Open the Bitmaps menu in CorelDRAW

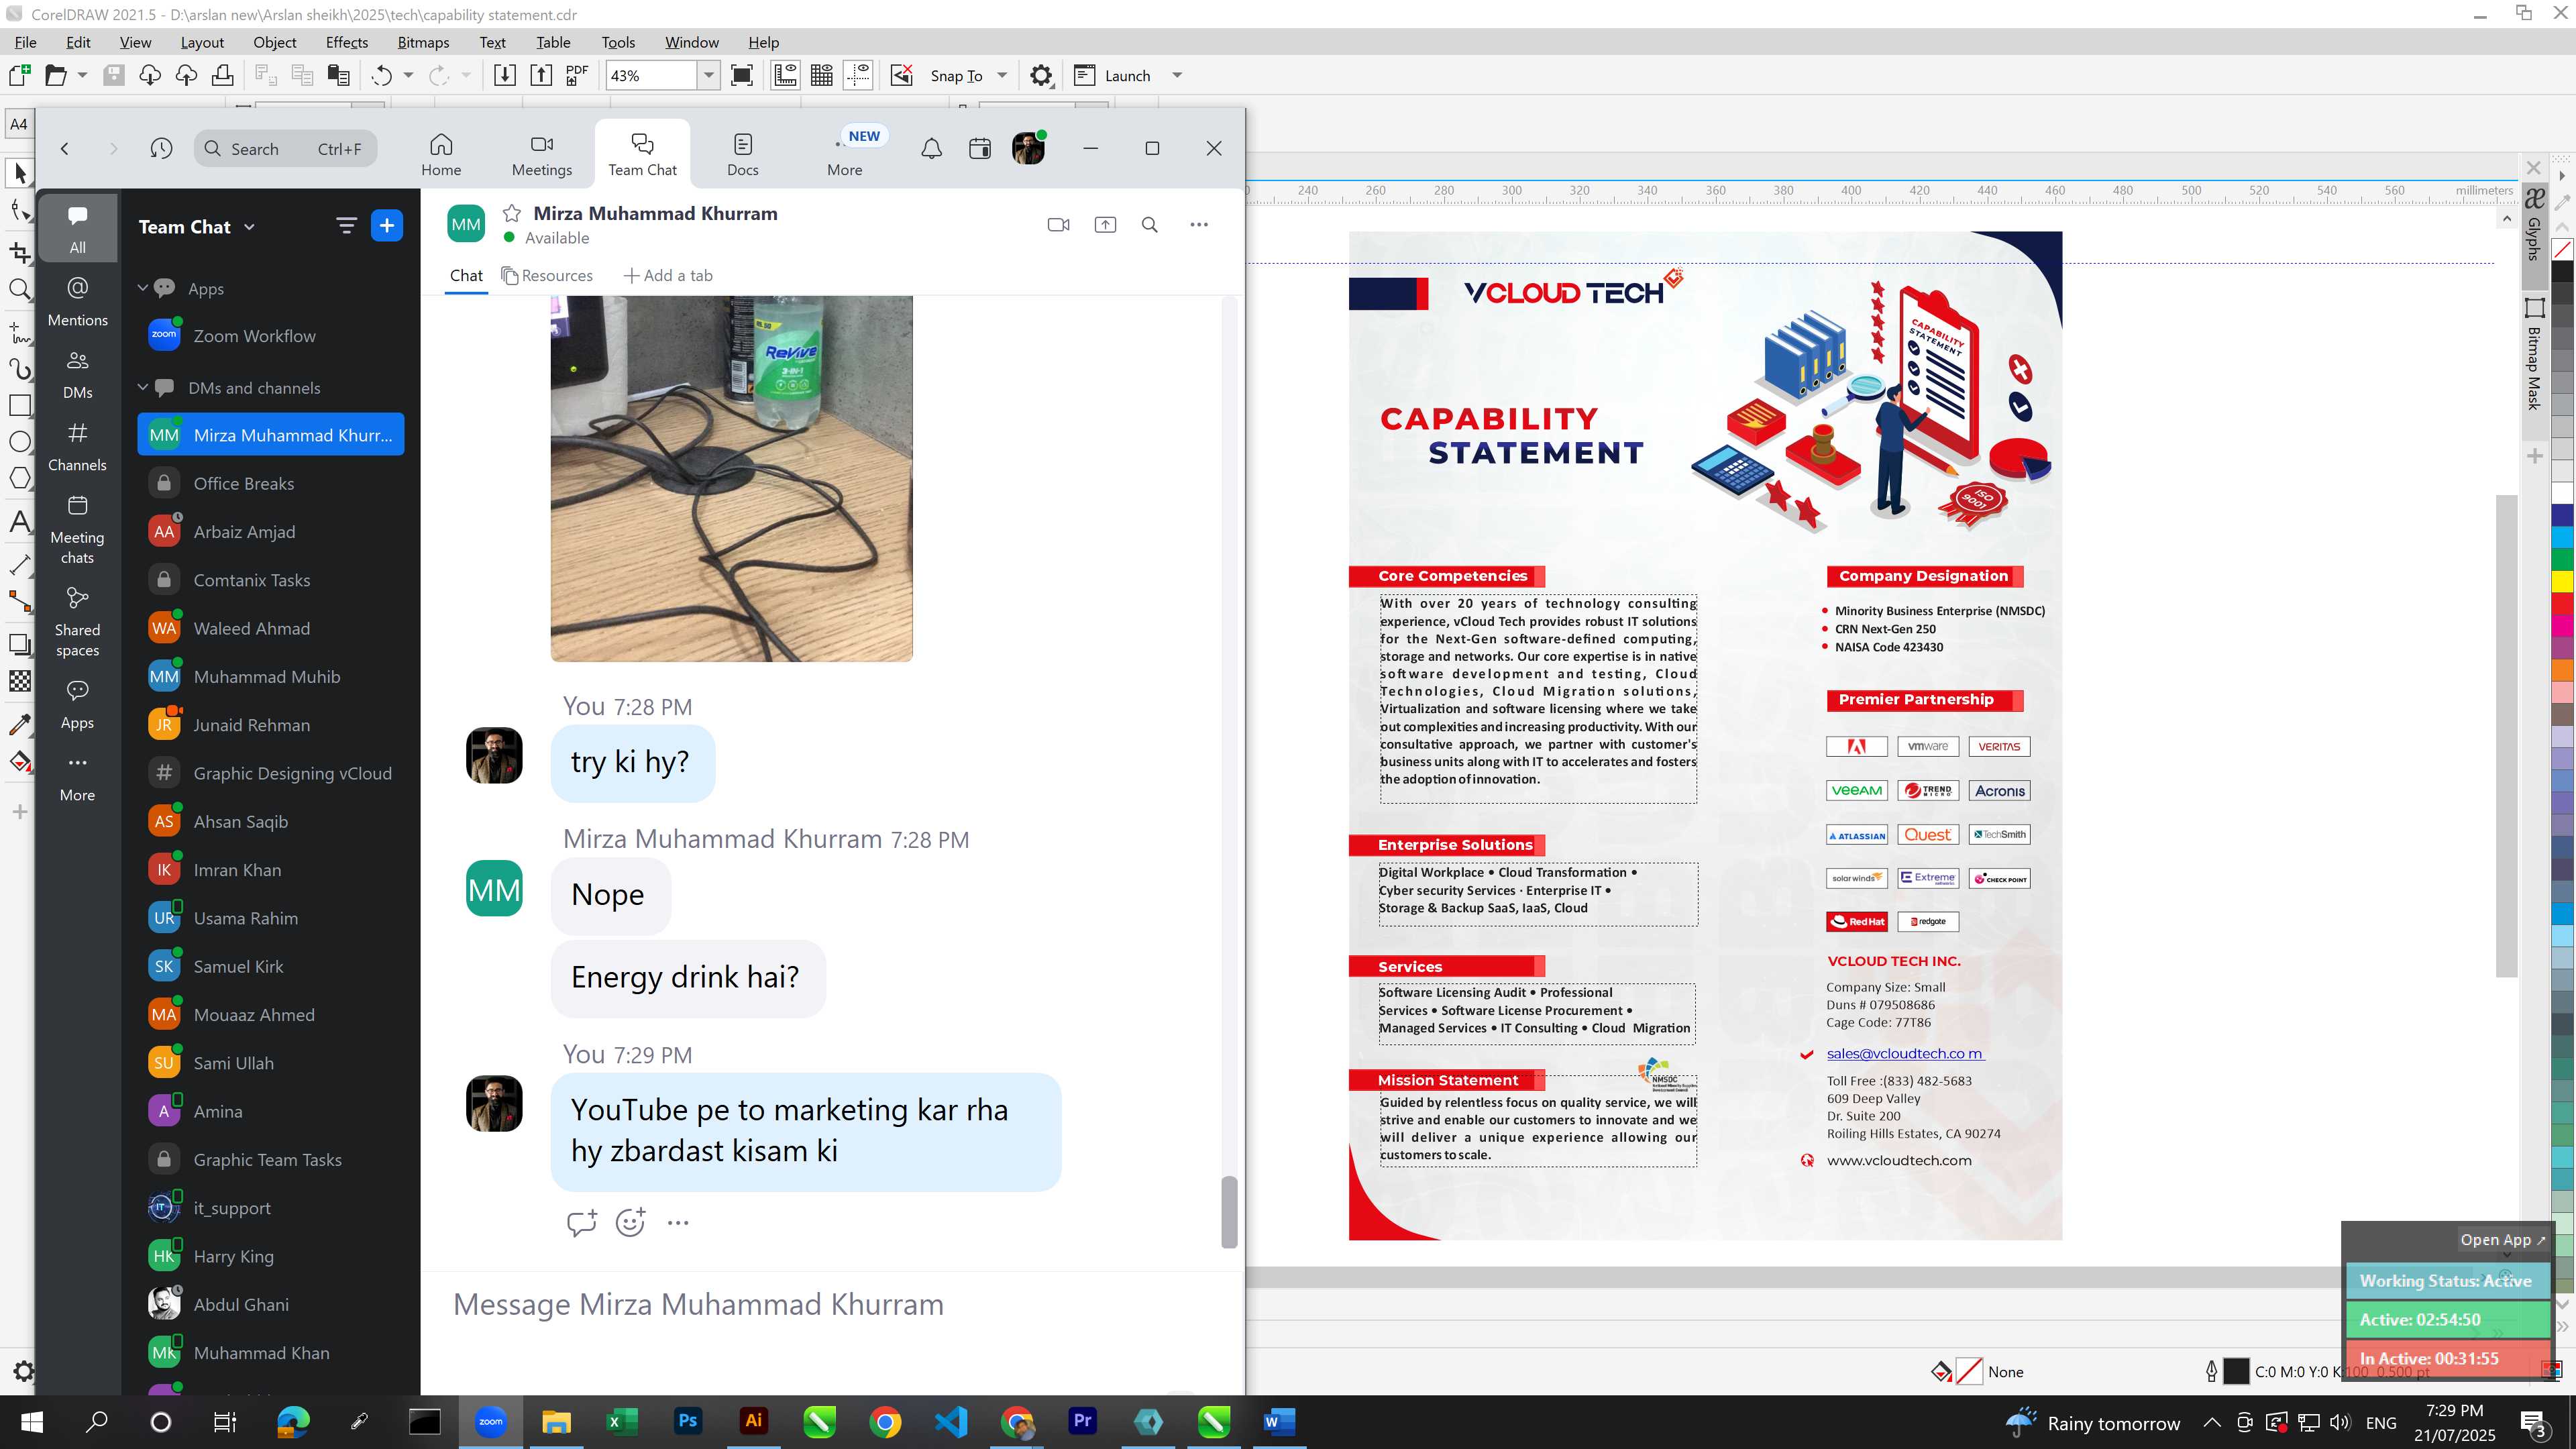[x=423, y=42]
